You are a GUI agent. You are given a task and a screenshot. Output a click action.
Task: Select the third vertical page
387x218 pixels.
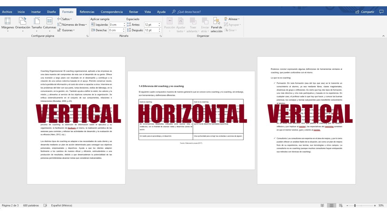(x=306, y=120)
